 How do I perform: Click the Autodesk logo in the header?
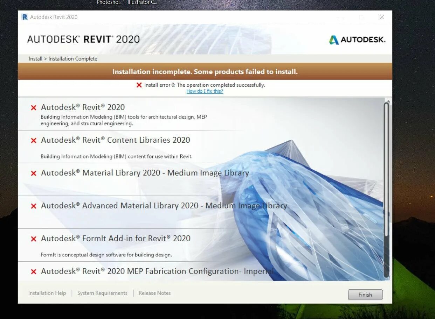[x=357, y=40]
